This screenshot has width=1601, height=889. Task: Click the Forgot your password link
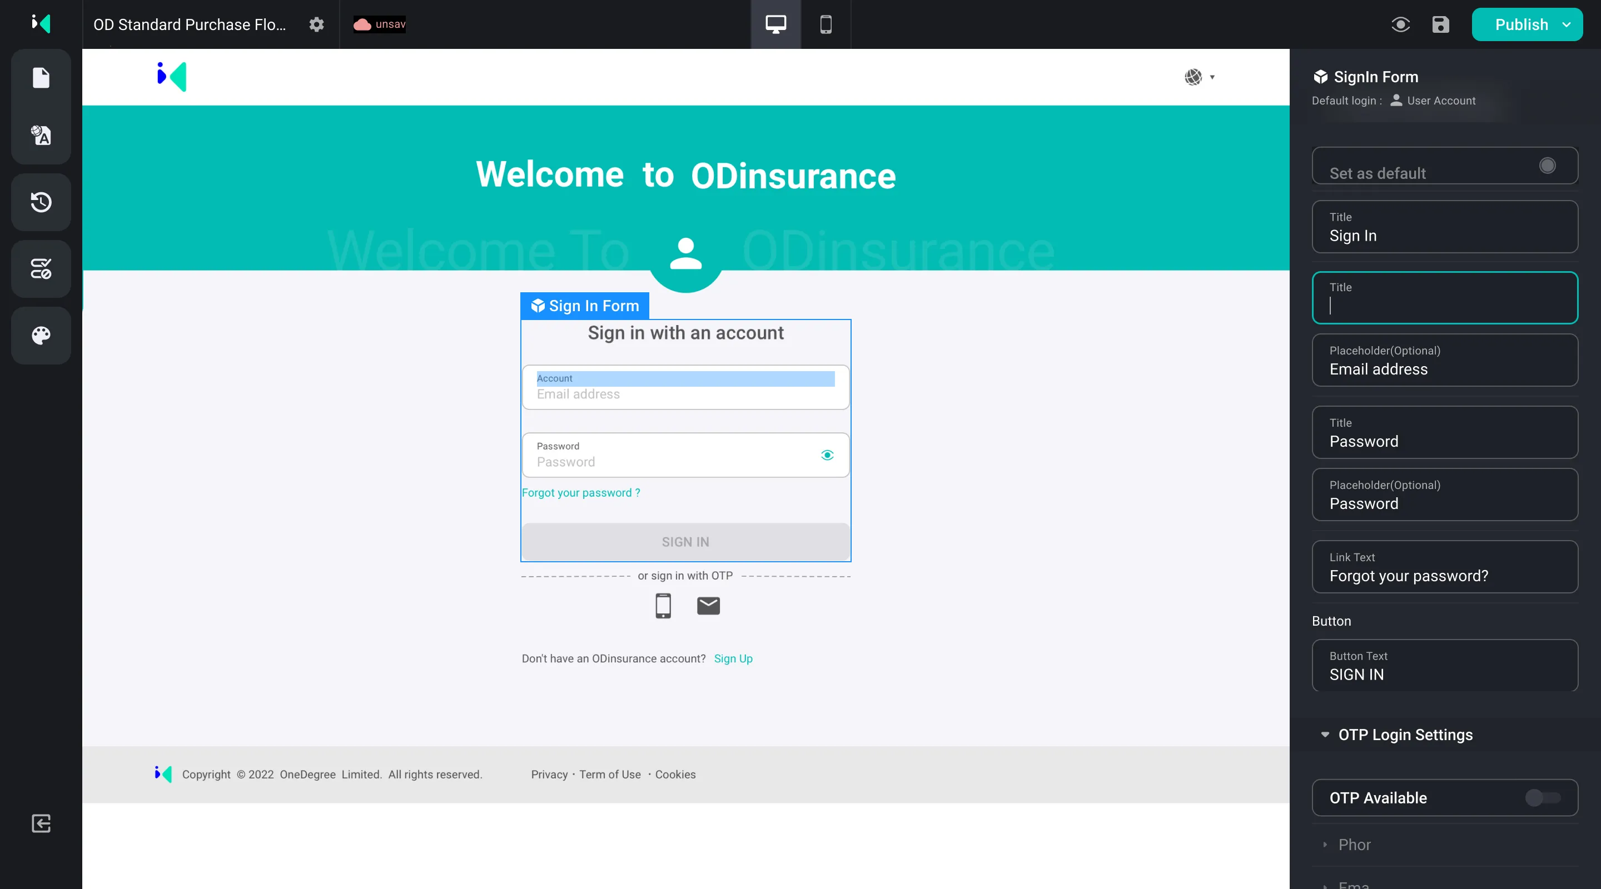coord(580,493)
